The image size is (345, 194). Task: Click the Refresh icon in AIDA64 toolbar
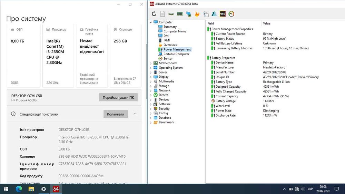[x=154, y=14]
